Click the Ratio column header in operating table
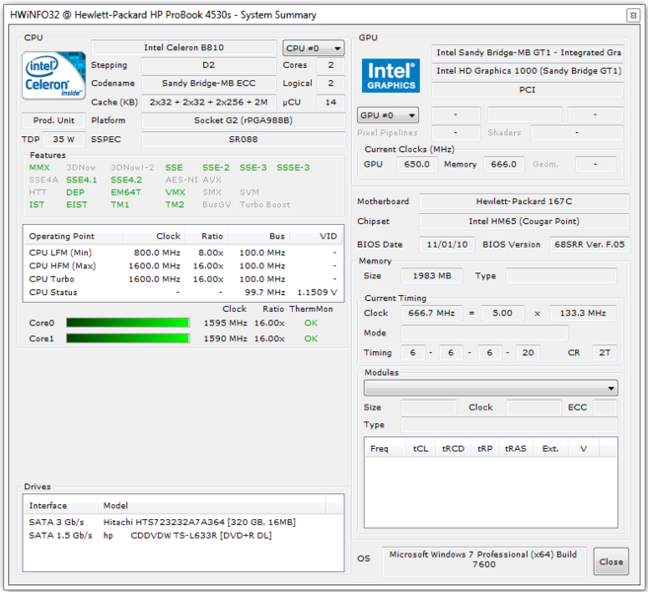 tap(206, 236)
